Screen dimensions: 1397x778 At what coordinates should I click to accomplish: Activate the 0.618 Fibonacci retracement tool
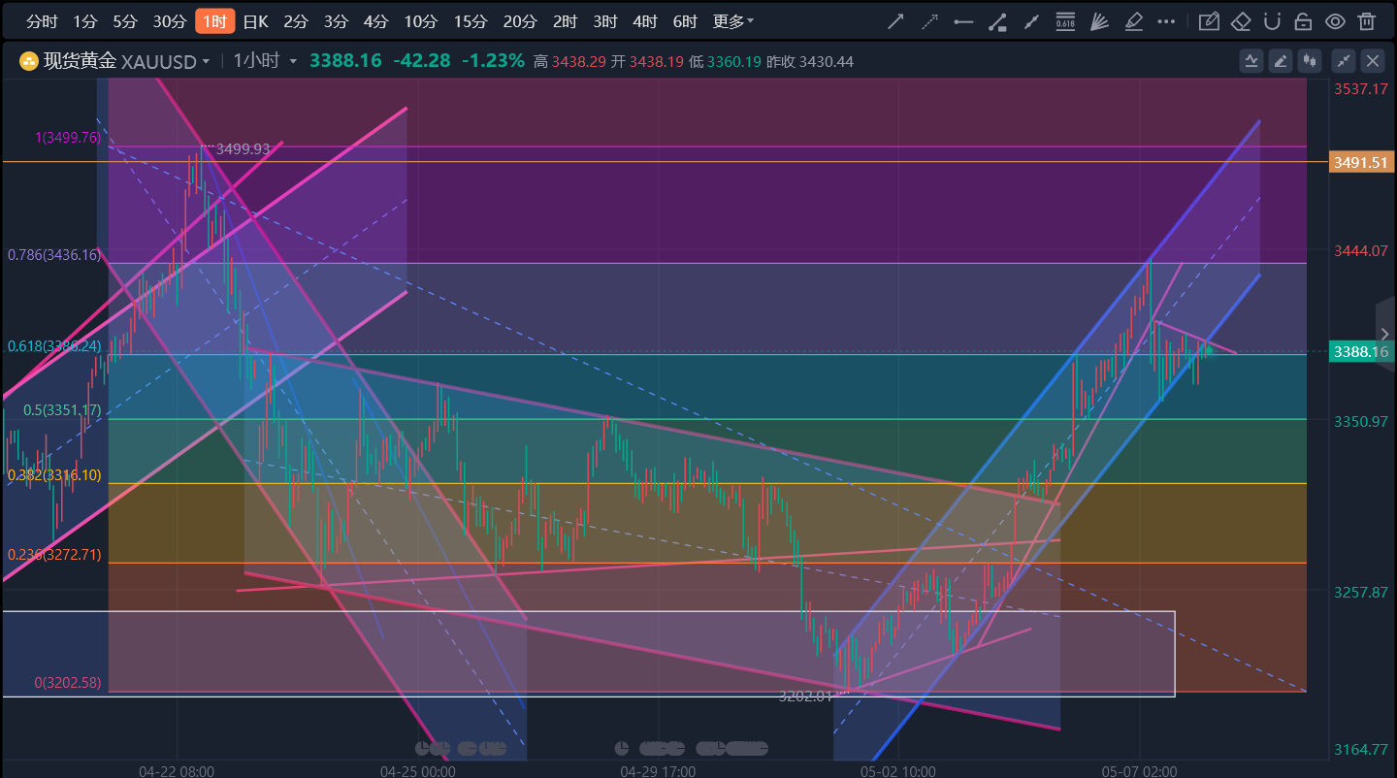pos(1065,21)
